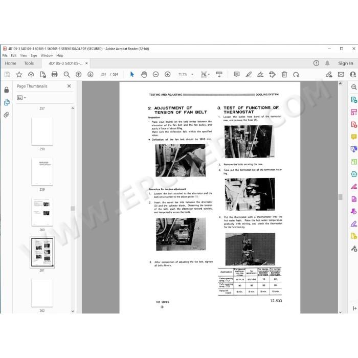Screen dimensions: 358x358
Task: Toggle the attachments paperclip panel
Action: pyautogui.click(x=6, y=115)
